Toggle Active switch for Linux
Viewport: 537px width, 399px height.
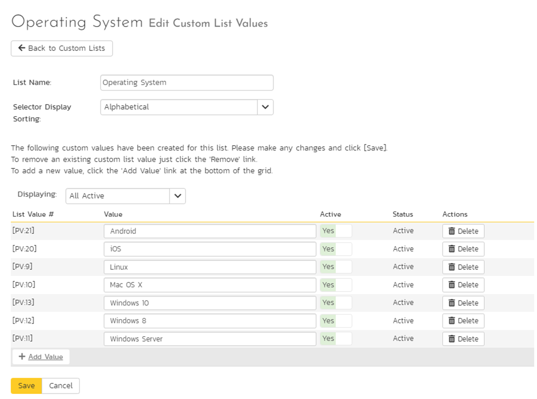336,266
